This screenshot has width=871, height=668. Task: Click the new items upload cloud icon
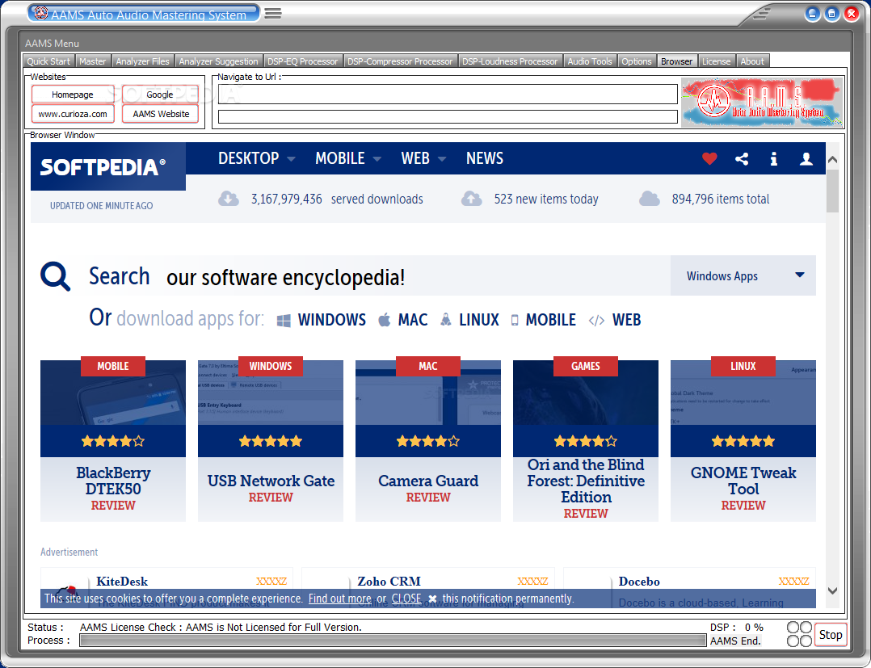pos(472,198)
